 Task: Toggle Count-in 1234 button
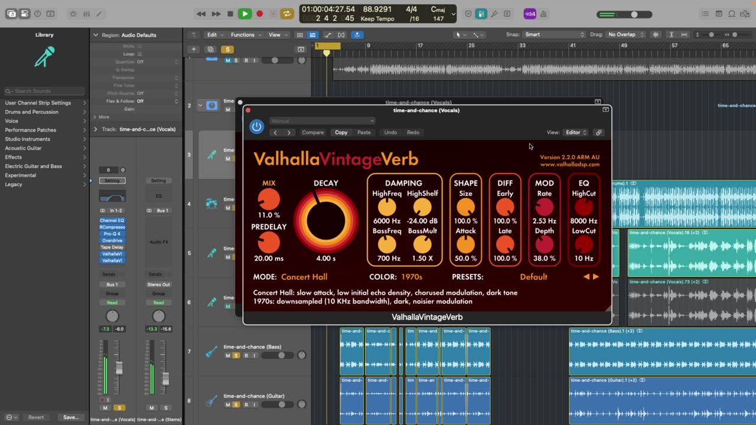530,14
